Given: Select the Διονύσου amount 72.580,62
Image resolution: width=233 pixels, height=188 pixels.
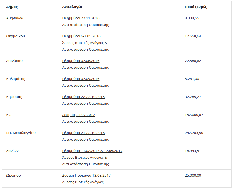Looking at the screenshot, I should pos(193,61).
